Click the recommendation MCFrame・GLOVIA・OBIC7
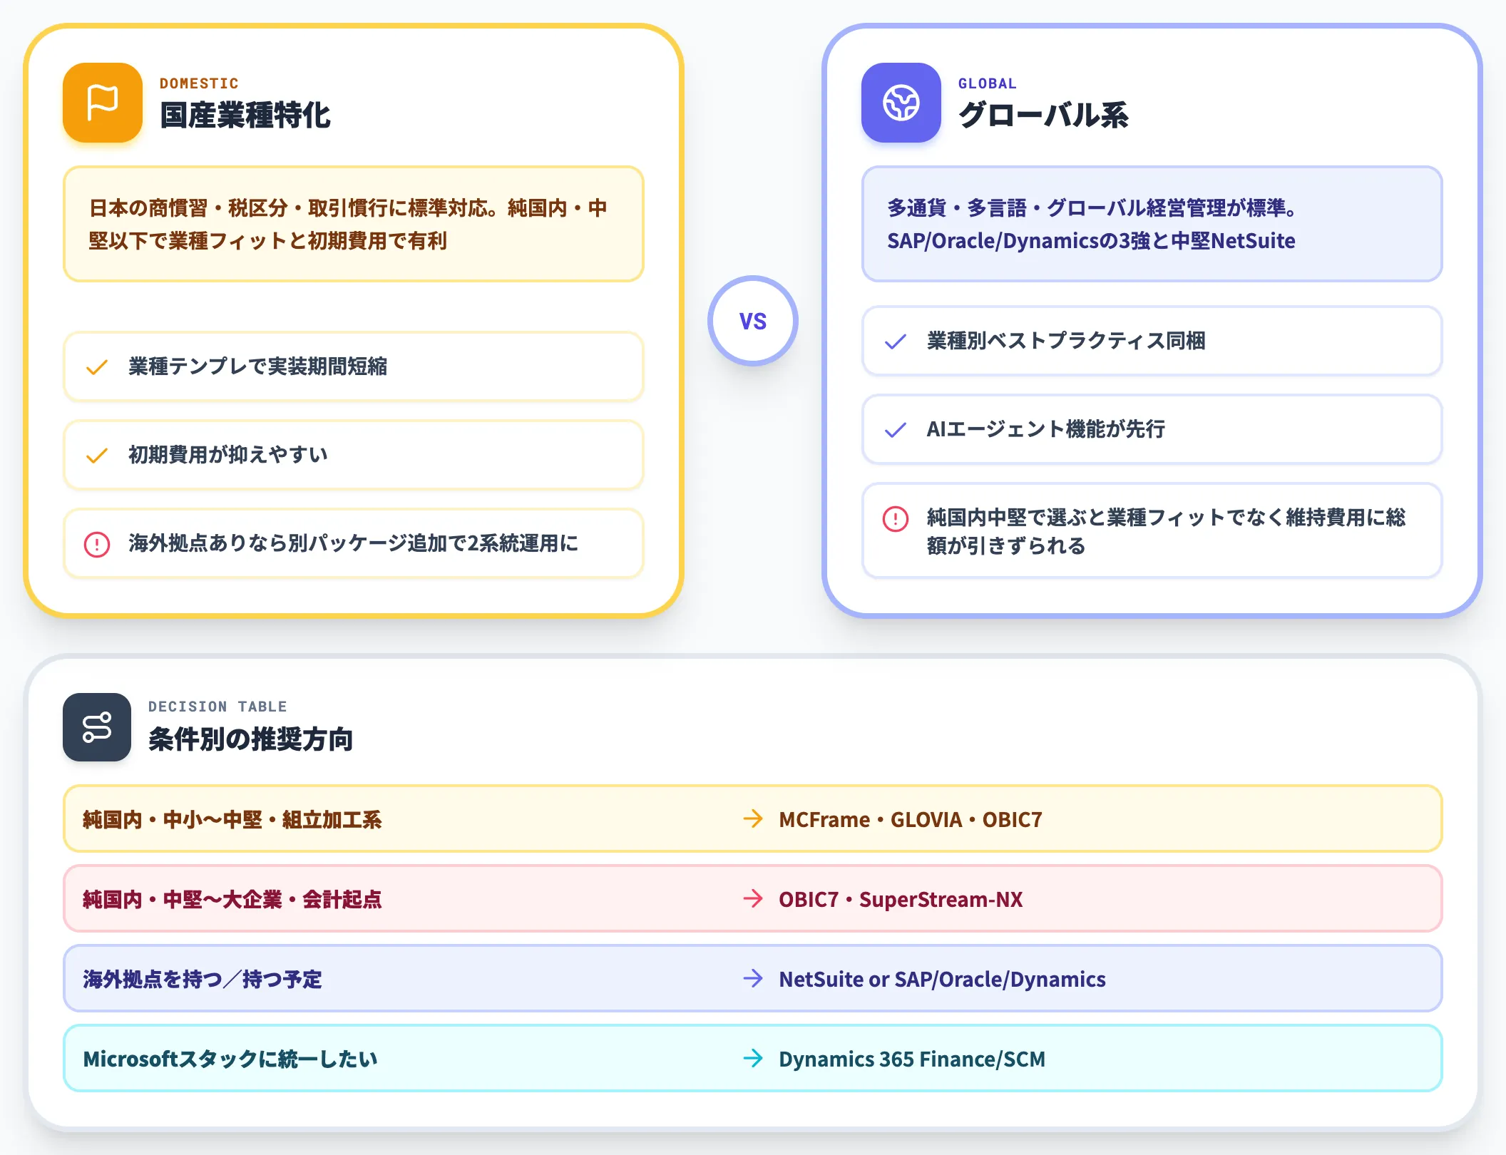 (x=911, y=819)
